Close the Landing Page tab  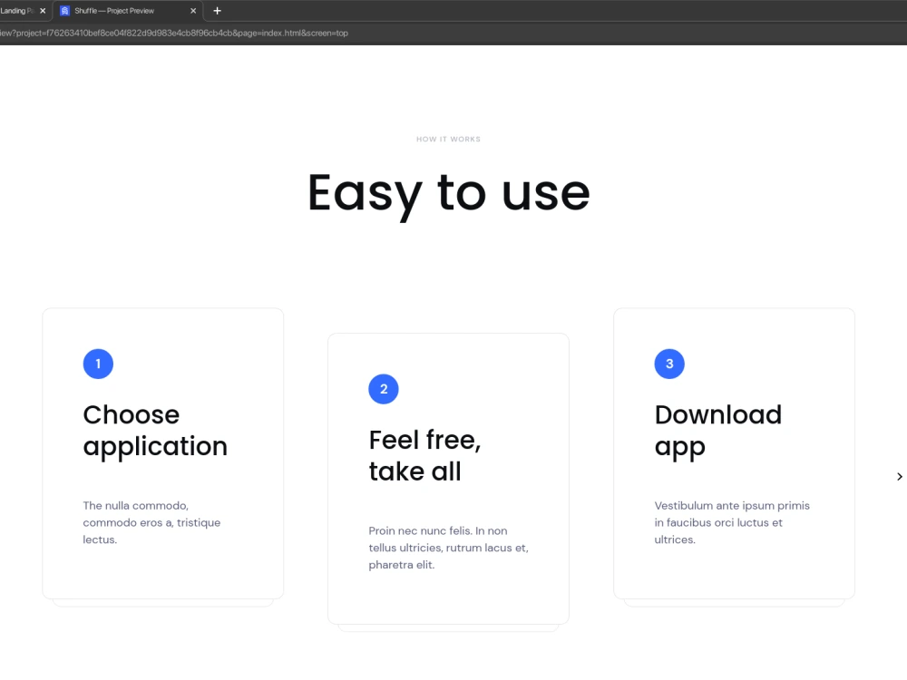(x=43, y=11)
